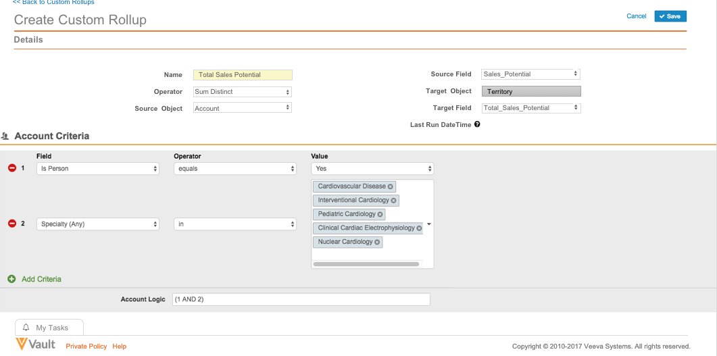Remove criteria row 2 with red minus icon
This screenshot has width=717, height=356.
pyautogui.click(x=11, y=224)
